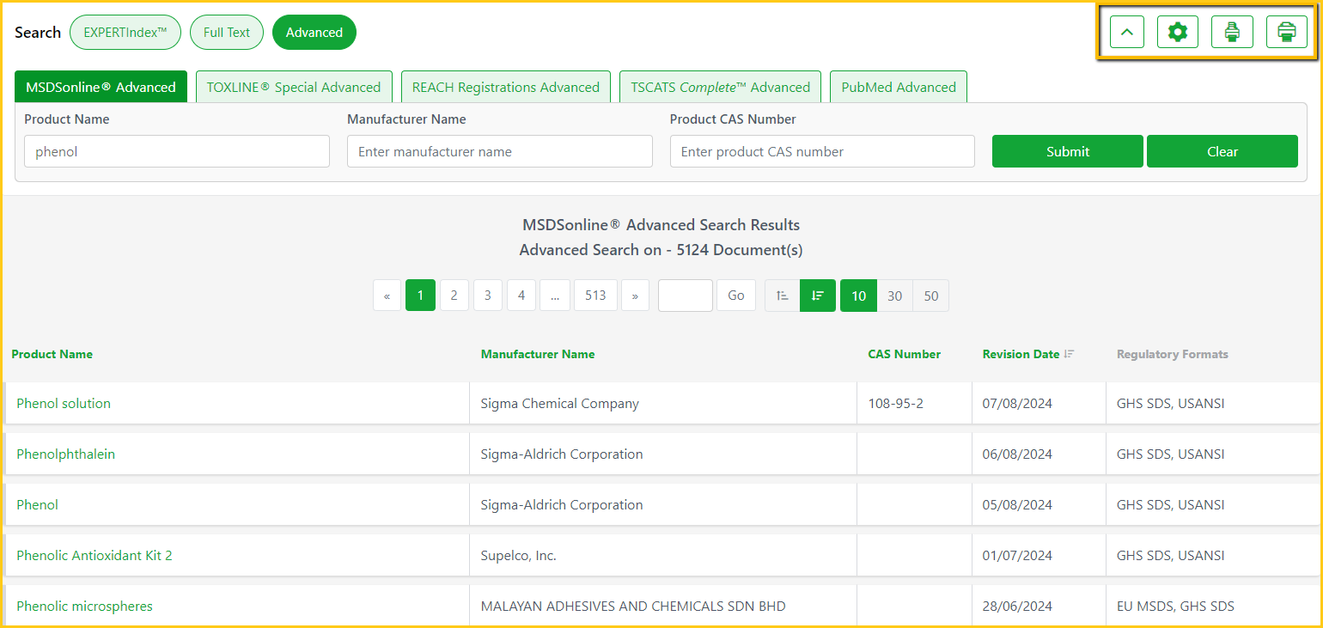Open settings via the gear icon

(x=1178, y=33)
